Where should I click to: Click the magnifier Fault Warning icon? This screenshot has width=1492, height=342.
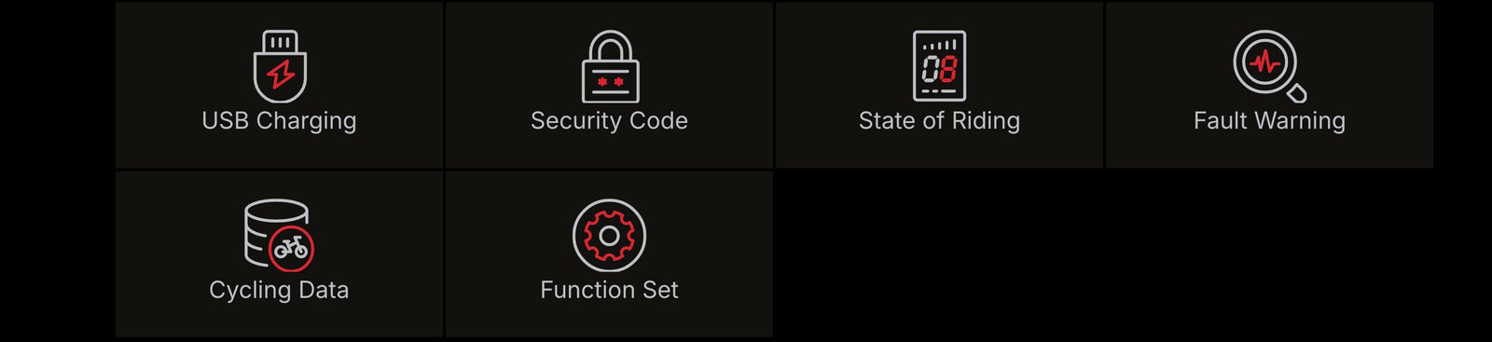coord(1269,66)
